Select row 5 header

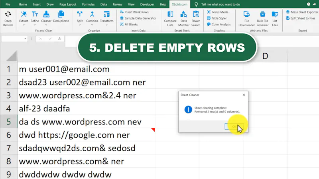8,122
